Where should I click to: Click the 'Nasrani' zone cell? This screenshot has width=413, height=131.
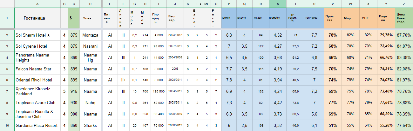click(90, 46)
